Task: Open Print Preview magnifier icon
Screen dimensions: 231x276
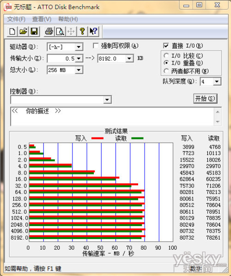Action: pos(60,31)
